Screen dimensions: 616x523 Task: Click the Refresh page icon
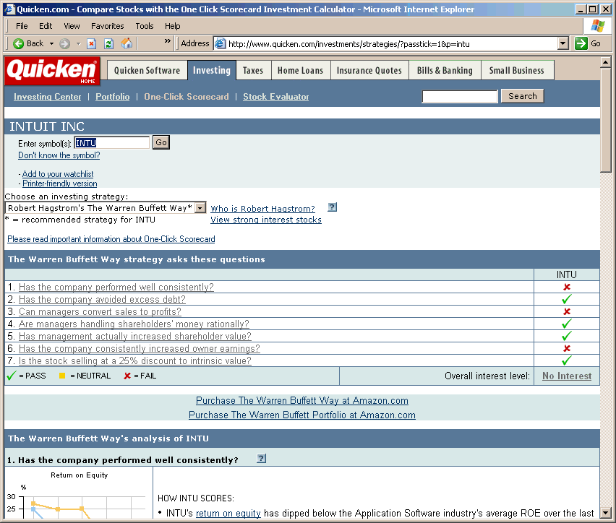108,43
